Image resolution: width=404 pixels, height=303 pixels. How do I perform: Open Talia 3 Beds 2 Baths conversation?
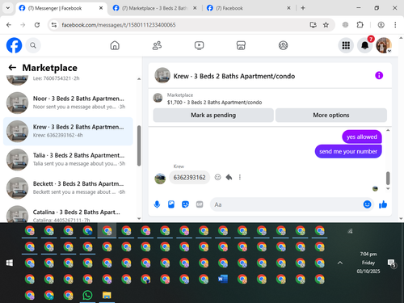[x=68, y=160]
